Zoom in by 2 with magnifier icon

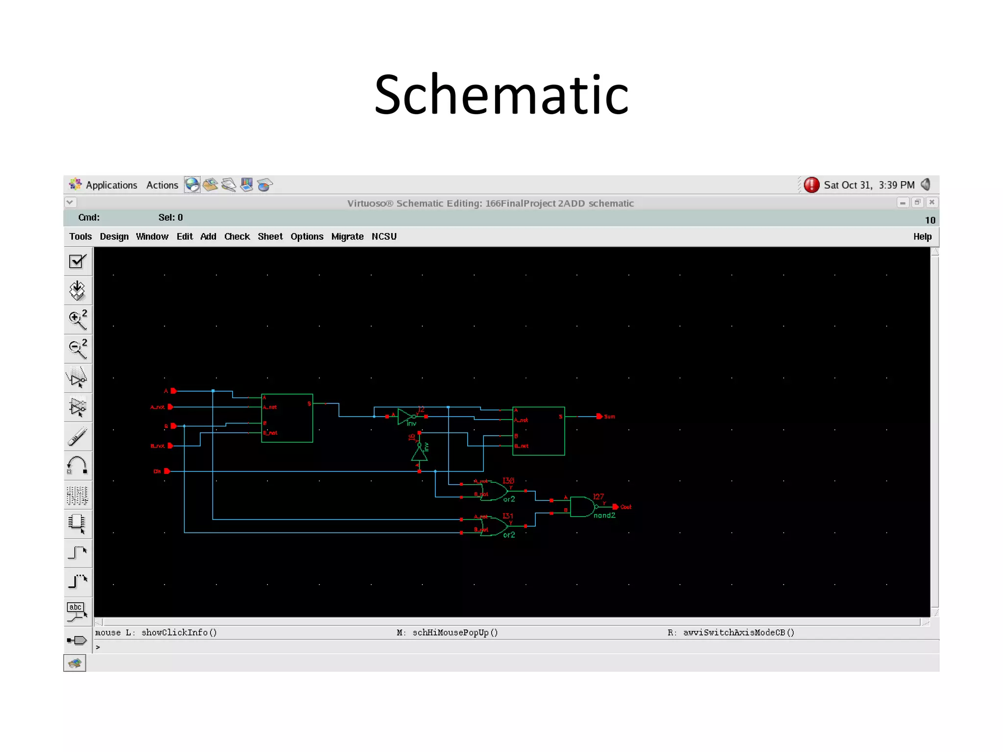click(78, 320)
